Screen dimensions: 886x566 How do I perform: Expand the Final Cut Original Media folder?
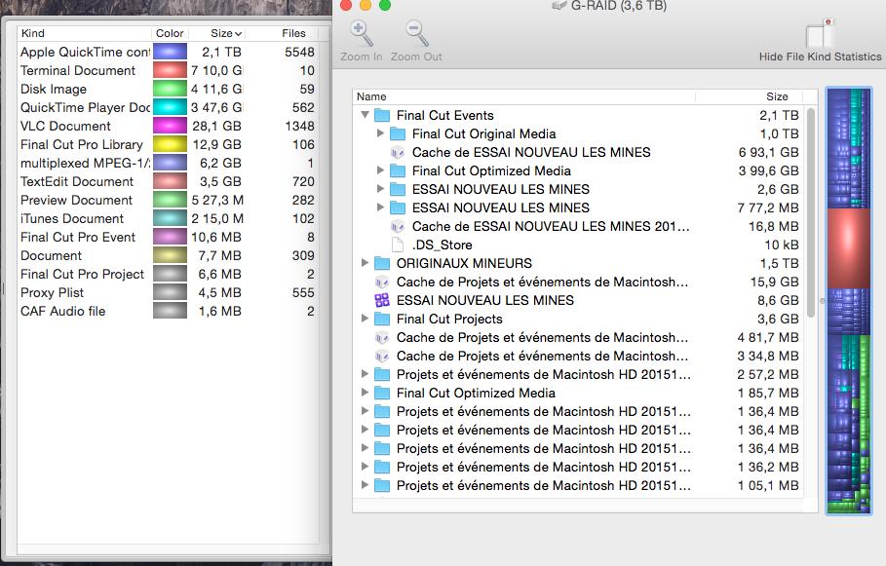click(380, 133)
